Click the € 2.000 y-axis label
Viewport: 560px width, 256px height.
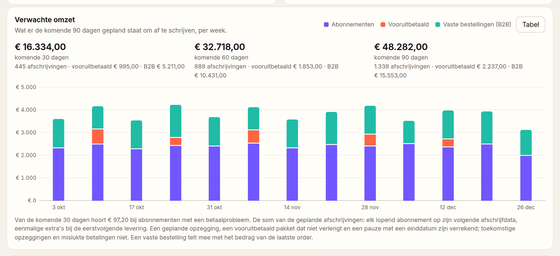[26, 155]
